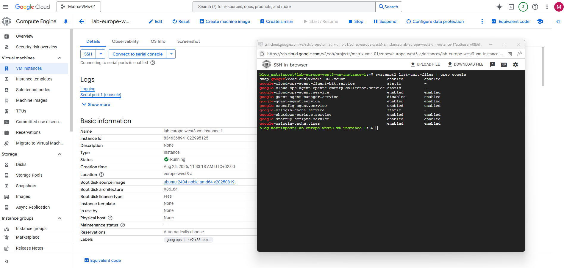Screen dimensions: 564x268
Task: Open the help question mark menu
Action: point(535,7)
